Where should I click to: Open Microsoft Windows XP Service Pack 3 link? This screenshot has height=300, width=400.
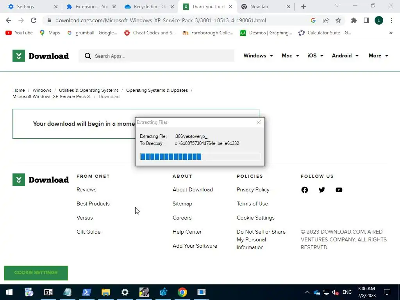coord(51,97)
